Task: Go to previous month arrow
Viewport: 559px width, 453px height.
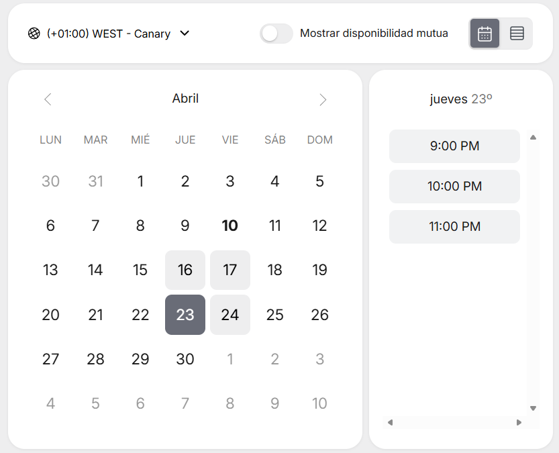Action: [x=48, y=99]
